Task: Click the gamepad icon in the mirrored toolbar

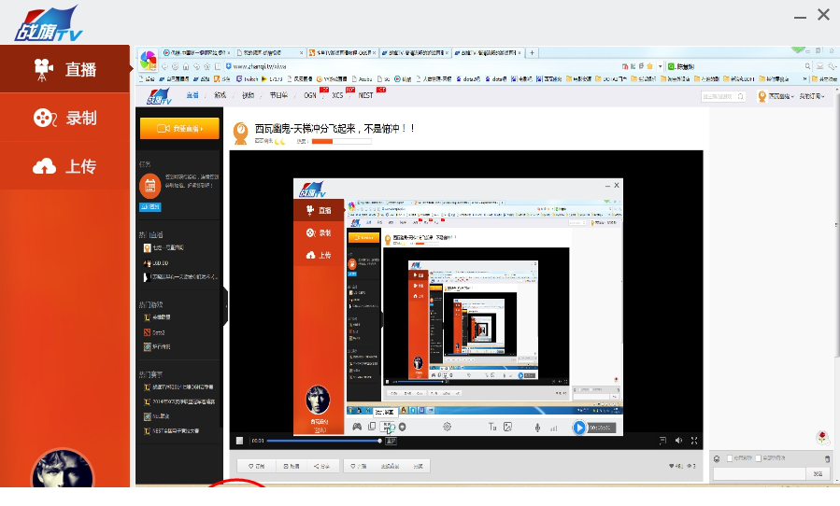Action: coord(357,427)
